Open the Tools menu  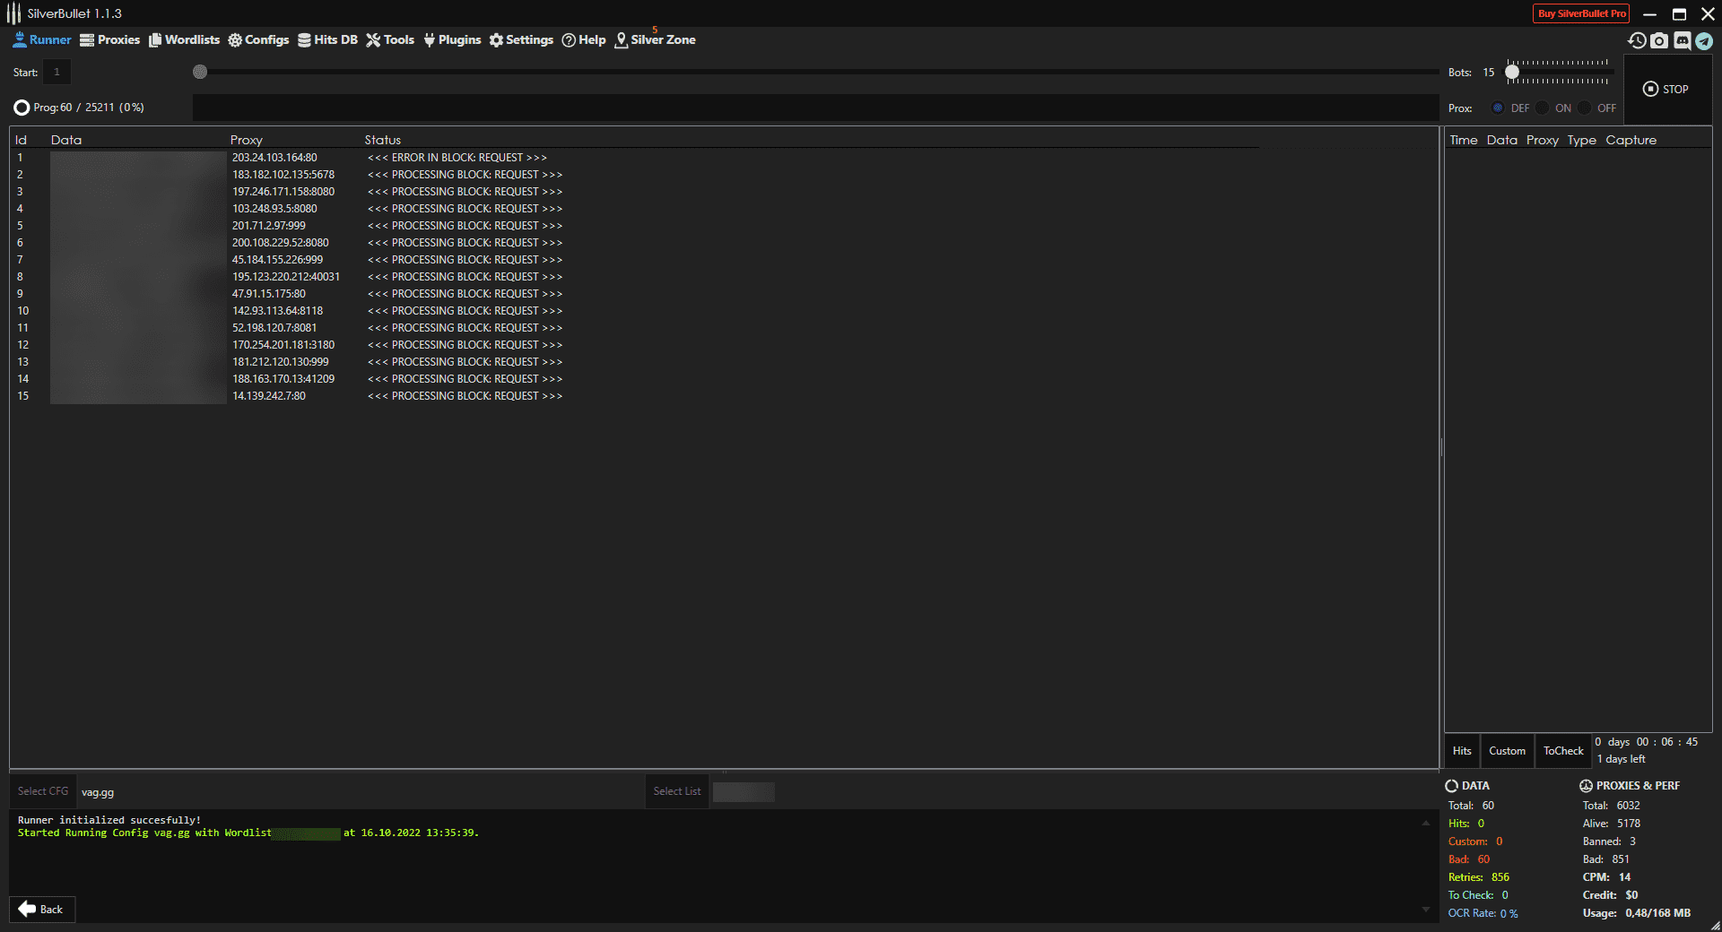(390, 39)
